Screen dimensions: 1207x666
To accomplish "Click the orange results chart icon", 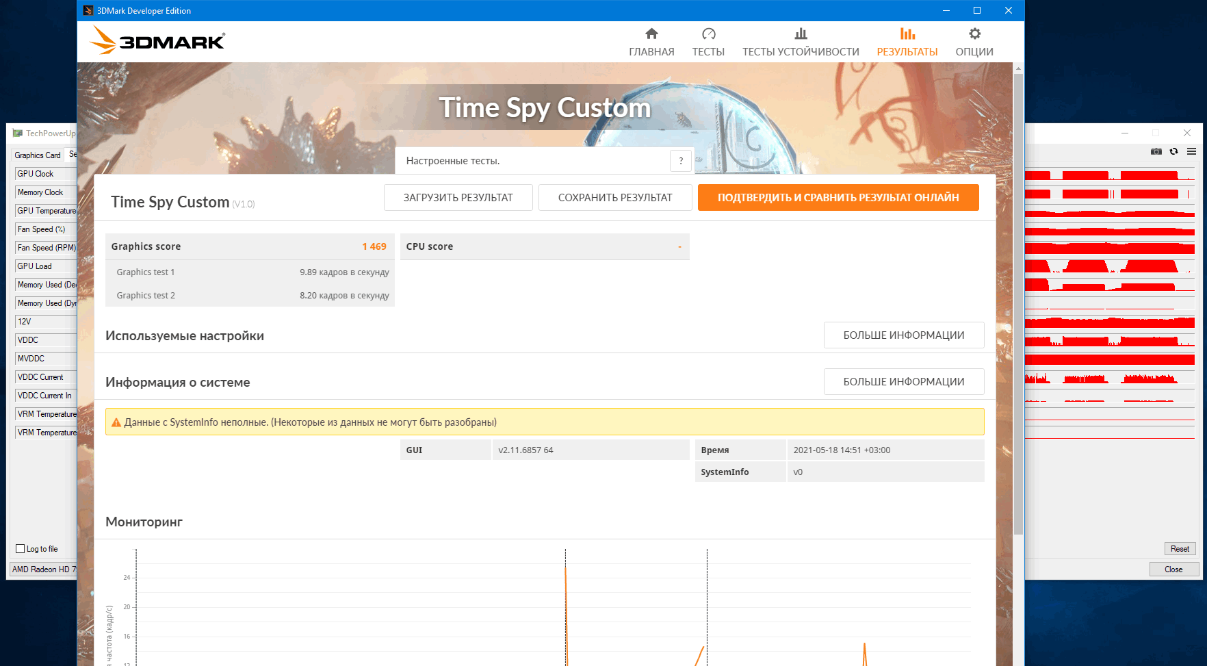I will (907, 34).
